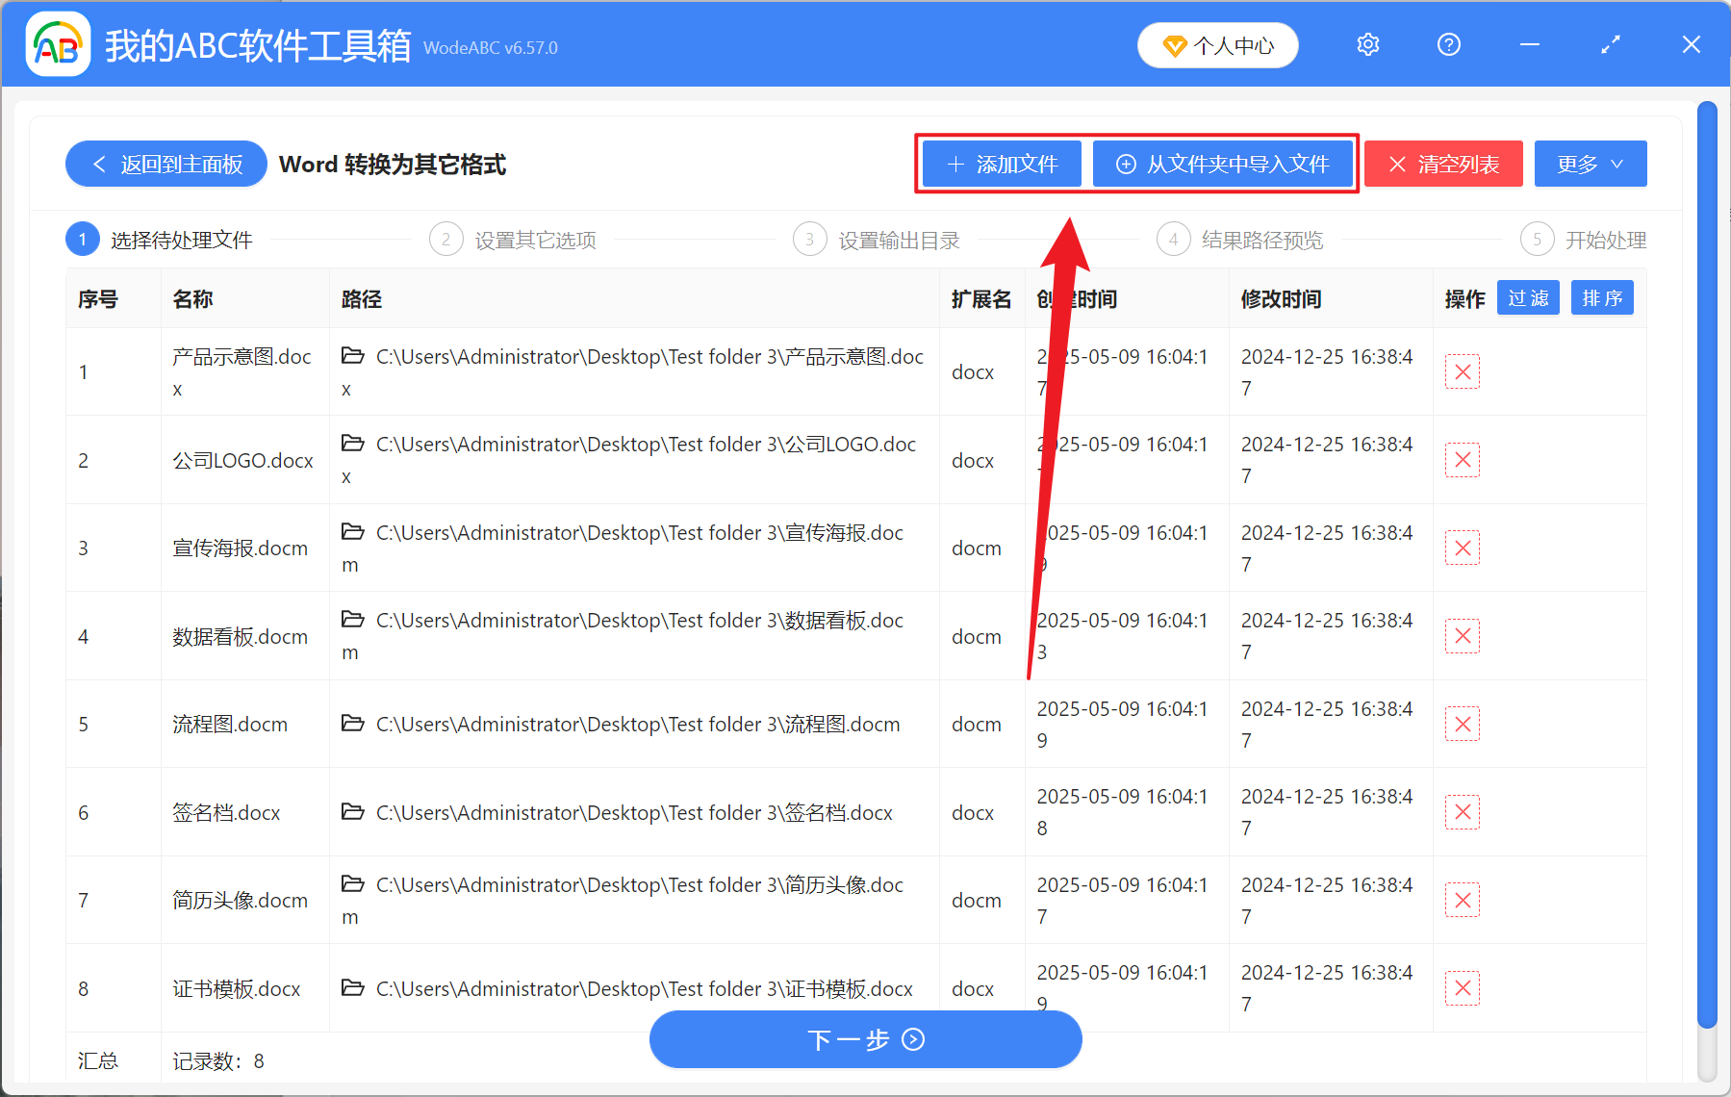The image size is (1731, 1097).
Task: Open the settings gear icon
Action: (1366, 44)
